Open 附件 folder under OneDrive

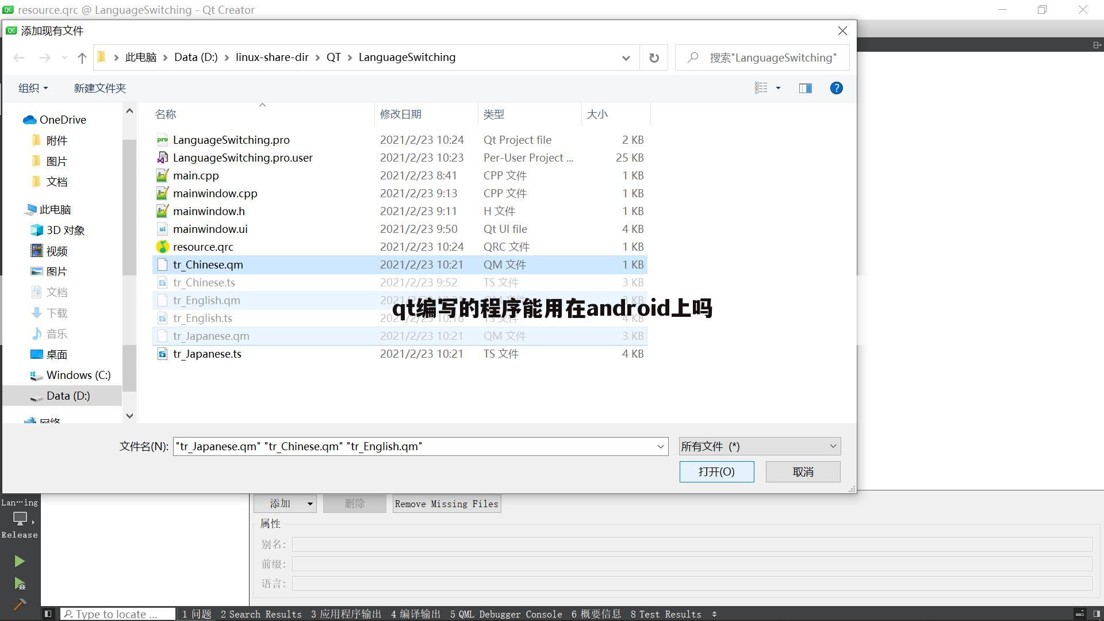[56, 140]
